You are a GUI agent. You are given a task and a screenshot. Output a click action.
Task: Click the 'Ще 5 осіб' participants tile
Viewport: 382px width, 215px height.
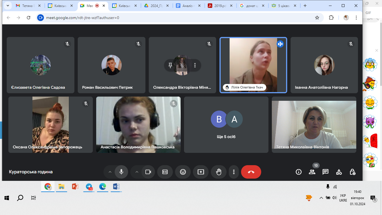tap(226, 125)
